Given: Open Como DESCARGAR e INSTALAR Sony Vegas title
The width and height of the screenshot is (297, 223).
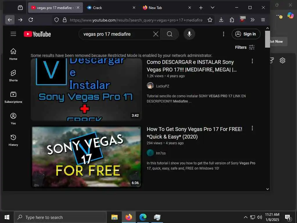Looking at the screenshot, I should click(x=192, y=66).
